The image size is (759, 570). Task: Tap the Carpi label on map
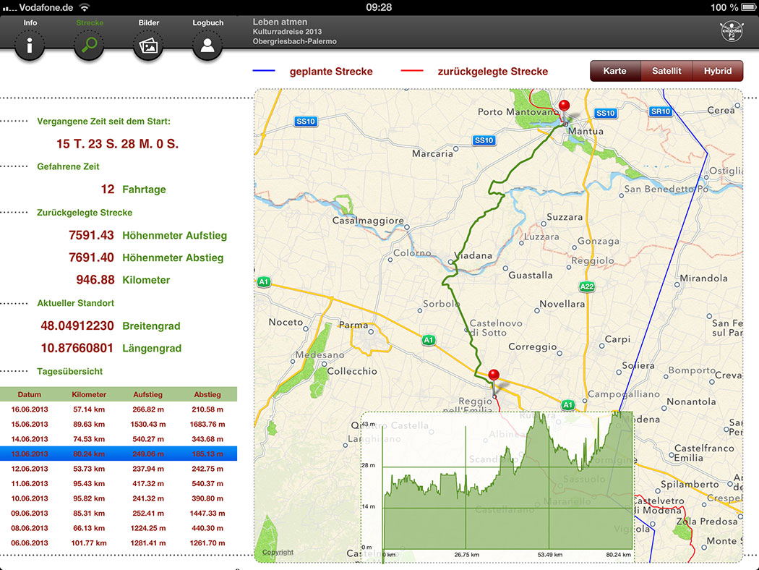pos(617,339)
